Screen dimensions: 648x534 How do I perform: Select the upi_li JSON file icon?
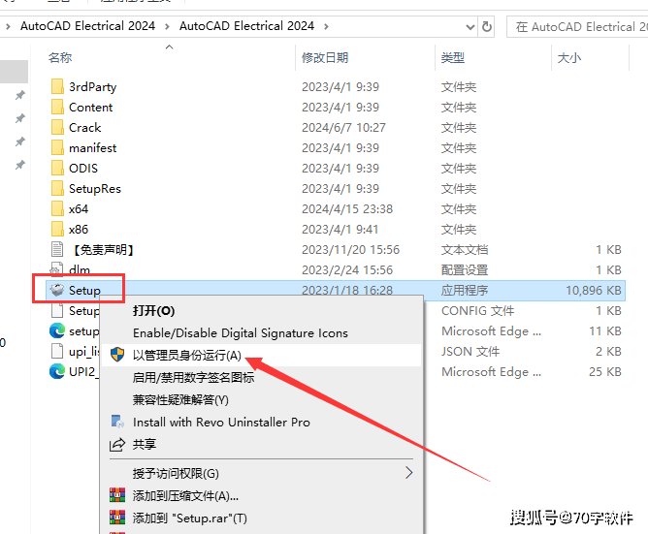tap(57, 351)
